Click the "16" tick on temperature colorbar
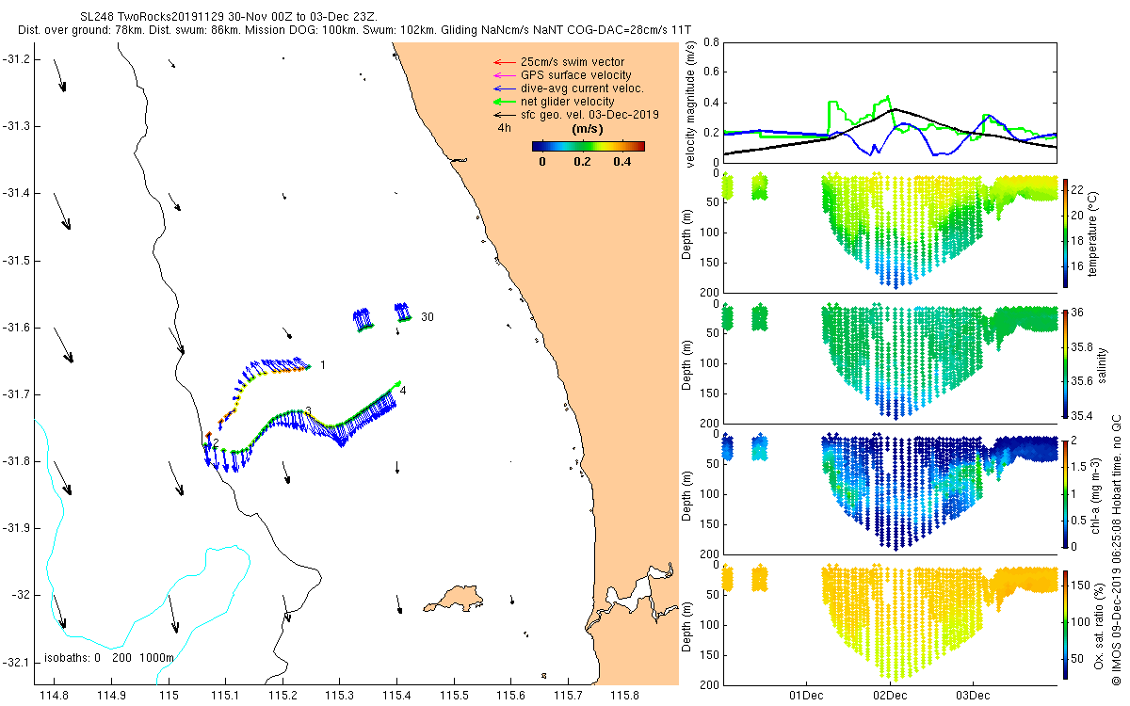 click(1079, 268)
